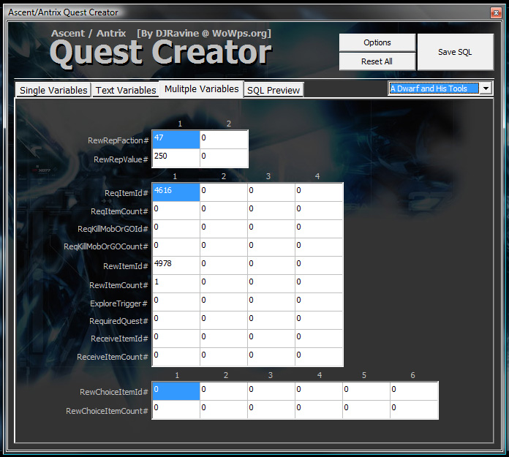Viewport: 509px width, 457px height.
Task: Click the RewRepFaction# row label
Action: (118, 140)
